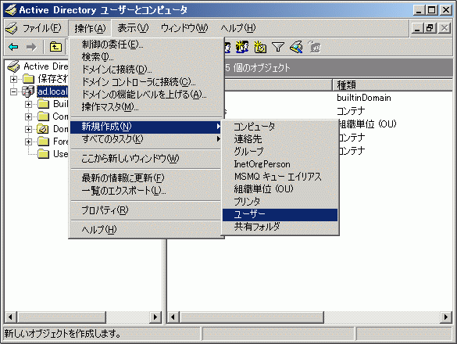Viewport: 457px width, 344px height.
Task: Click the Up one level folder icon
Action: tap(55, 47)
